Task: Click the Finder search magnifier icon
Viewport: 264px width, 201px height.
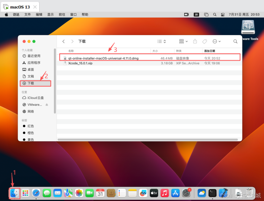Action: [x=236, y=42]
